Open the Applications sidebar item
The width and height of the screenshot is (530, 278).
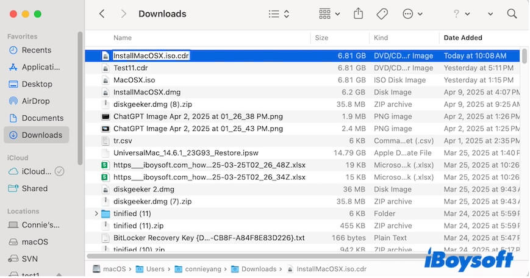click(x=40, y=67)
